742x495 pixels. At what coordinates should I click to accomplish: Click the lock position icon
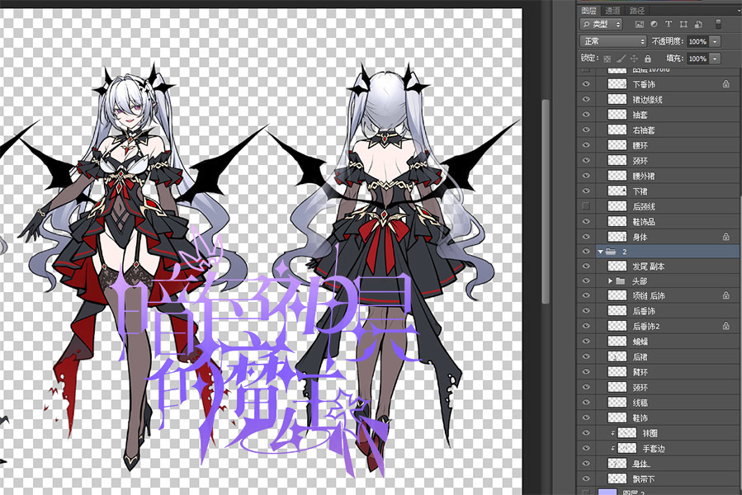point(634,59)
